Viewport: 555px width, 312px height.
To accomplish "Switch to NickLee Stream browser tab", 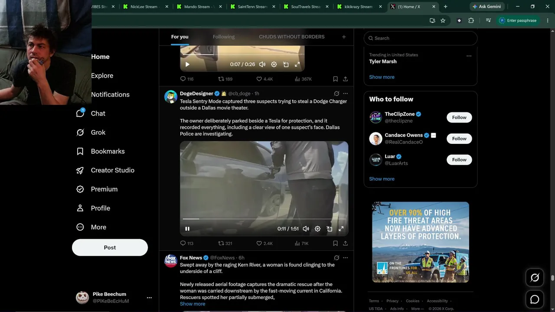I will coord(145,6).
